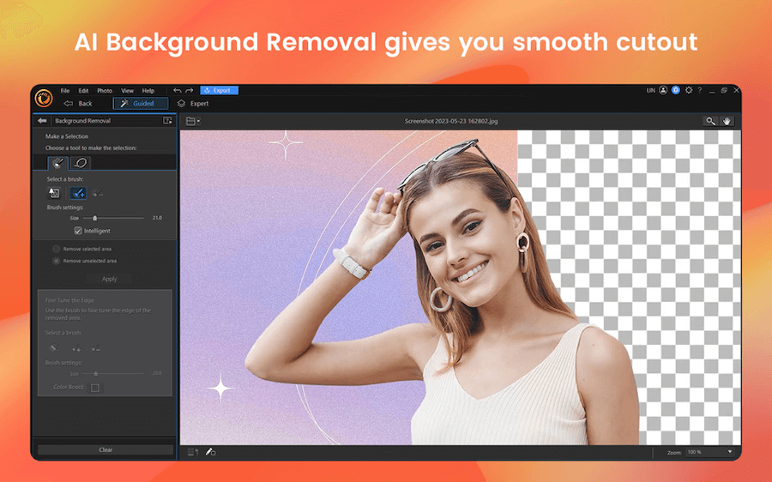The image size is (772, 482).
Task: Open the Color Board swatch
Action: point(95,388)
